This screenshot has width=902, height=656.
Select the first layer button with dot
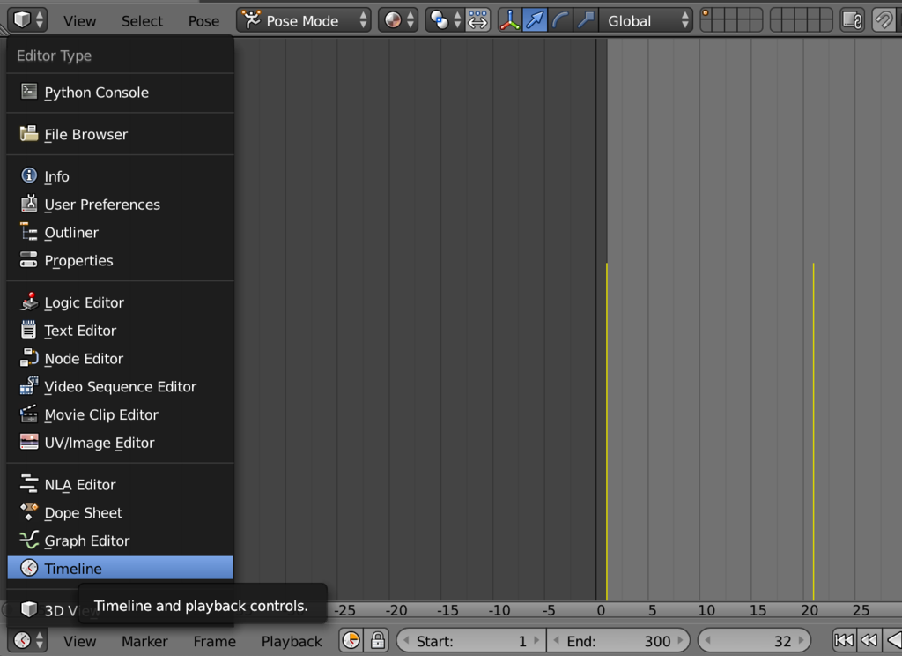[x=707, y=14]
